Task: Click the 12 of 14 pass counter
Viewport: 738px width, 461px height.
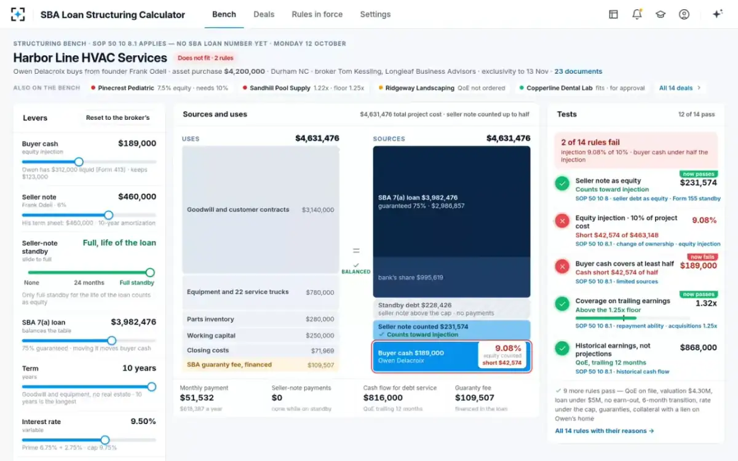Action: pyautogui.click(x=697, y=114)
